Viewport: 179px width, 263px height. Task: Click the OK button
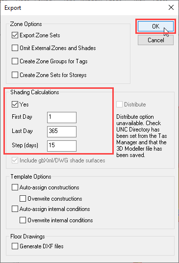[155, 26]
